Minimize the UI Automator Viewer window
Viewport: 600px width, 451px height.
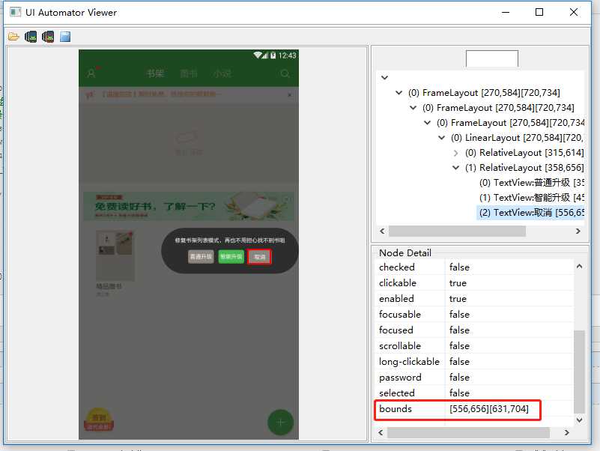coord(506,12)
